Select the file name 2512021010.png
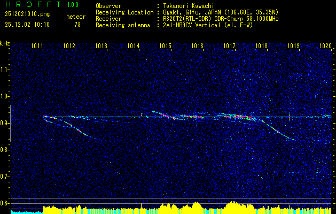This screenshot has height=214, width=336. pyautogui.click(x=27, y=14)
